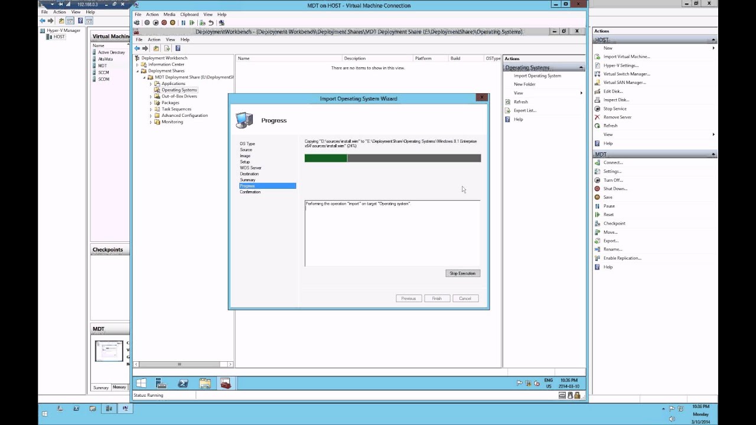Expand the Out-of-Box Drivers node
The image size is (756, 425).
[151, 96]
